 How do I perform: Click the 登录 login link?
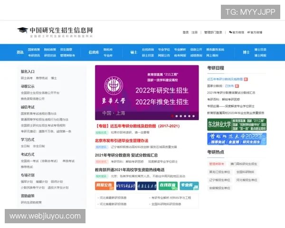(x=186, y=32)
